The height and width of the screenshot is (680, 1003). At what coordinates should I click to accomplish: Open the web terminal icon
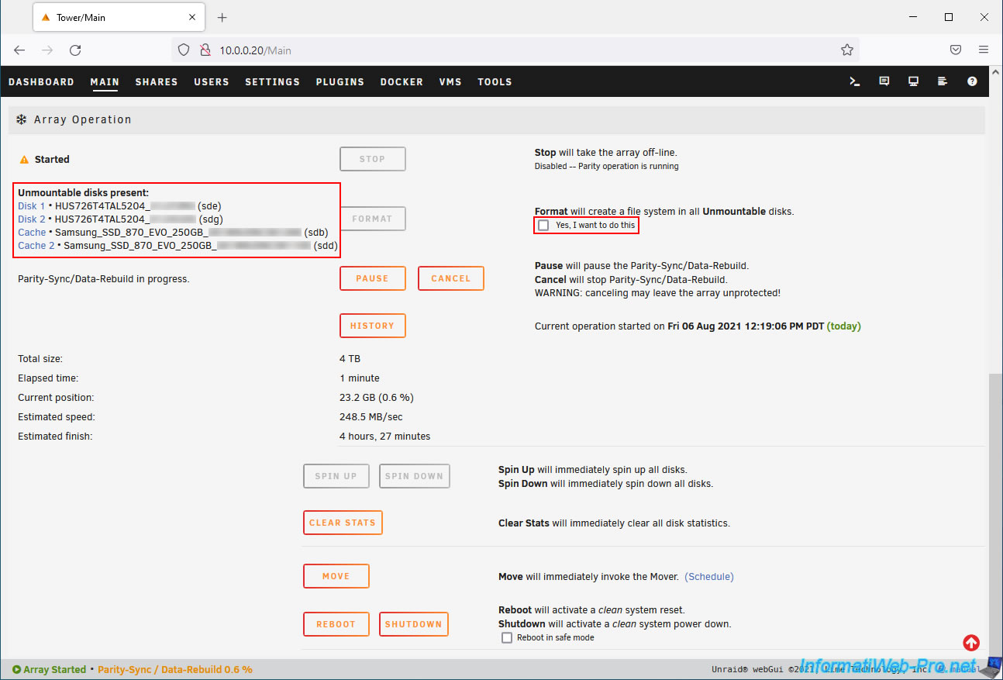pyautogui.click(x=855, y=81)
